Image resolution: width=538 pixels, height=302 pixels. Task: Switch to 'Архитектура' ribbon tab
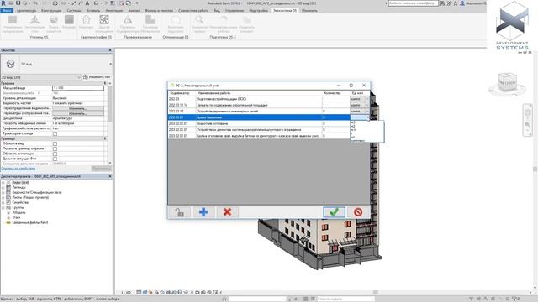[x=26, y=11]
